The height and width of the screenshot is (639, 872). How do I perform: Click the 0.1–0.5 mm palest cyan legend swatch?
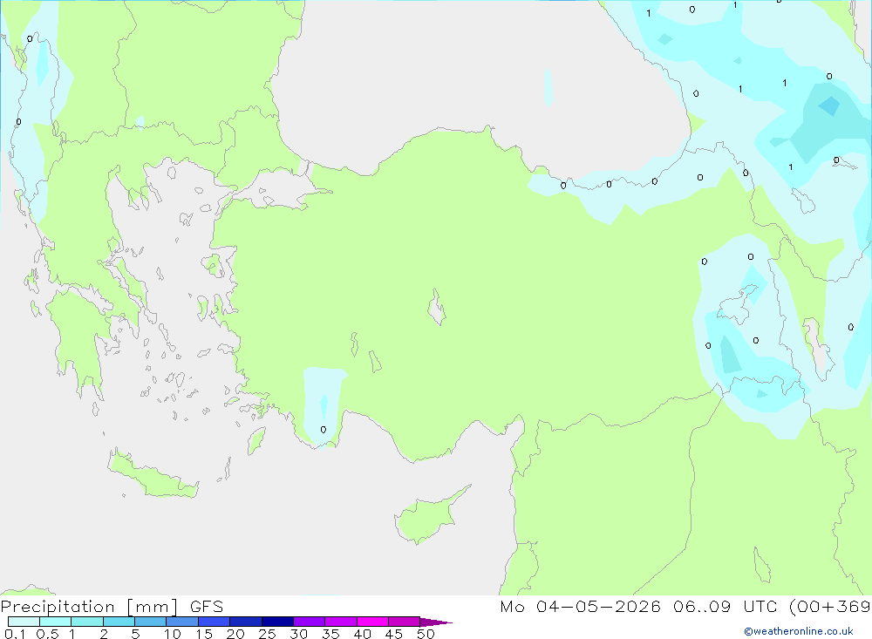[24, 622]
